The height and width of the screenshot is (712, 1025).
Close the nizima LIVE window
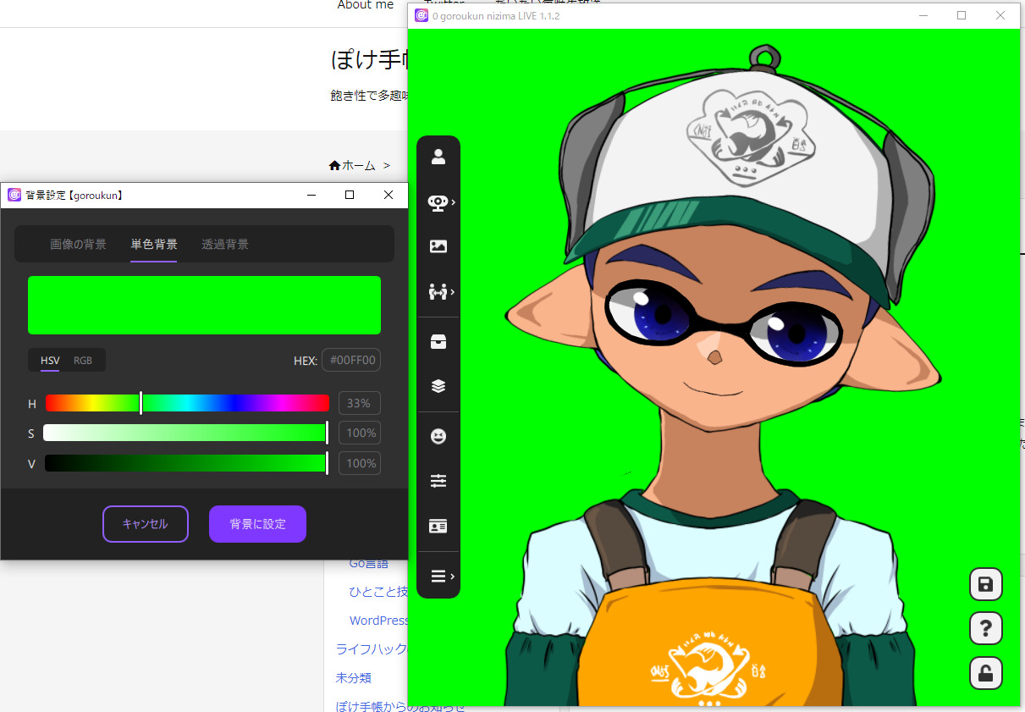tap(1000, 15)
